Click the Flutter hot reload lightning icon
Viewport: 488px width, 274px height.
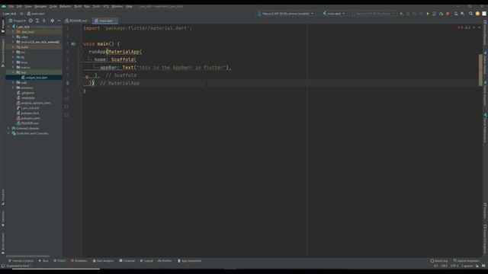click(428, 14)
